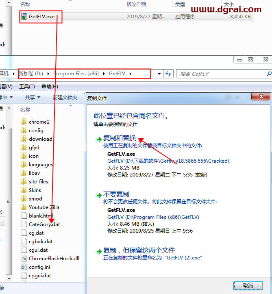This screenshot has height=294, width=272.
Task: Click the green arrow beside 复制，但保留这两个文件
Action: point(99,251)
